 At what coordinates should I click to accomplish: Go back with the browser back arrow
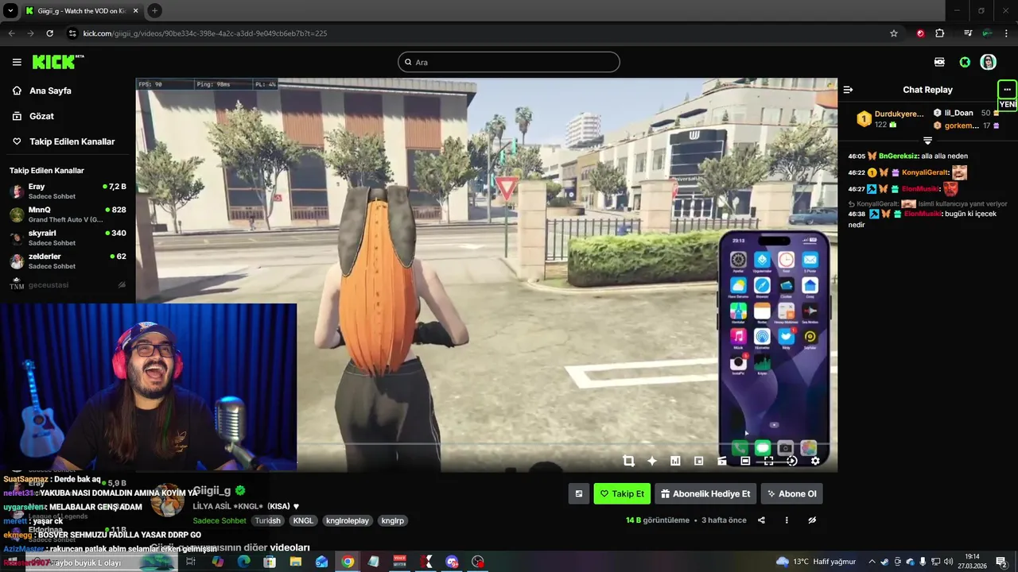[11, 33]
